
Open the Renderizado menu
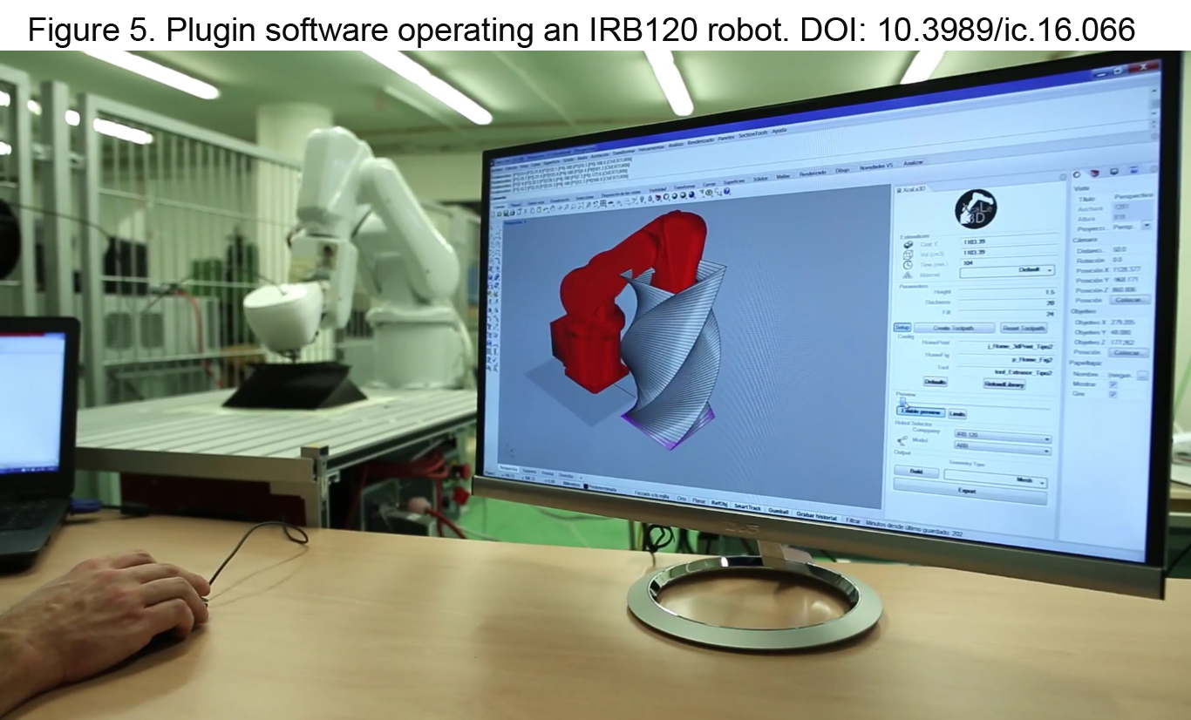pos(700,141)
